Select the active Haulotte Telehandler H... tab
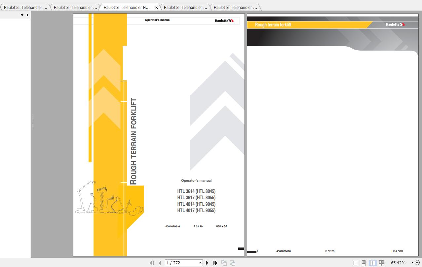 coord(127,7)
